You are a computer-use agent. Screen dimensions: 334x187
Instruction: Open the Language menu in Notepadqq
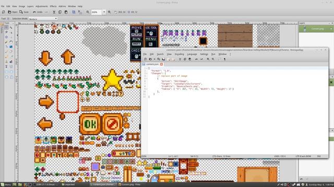pos(192,54)
